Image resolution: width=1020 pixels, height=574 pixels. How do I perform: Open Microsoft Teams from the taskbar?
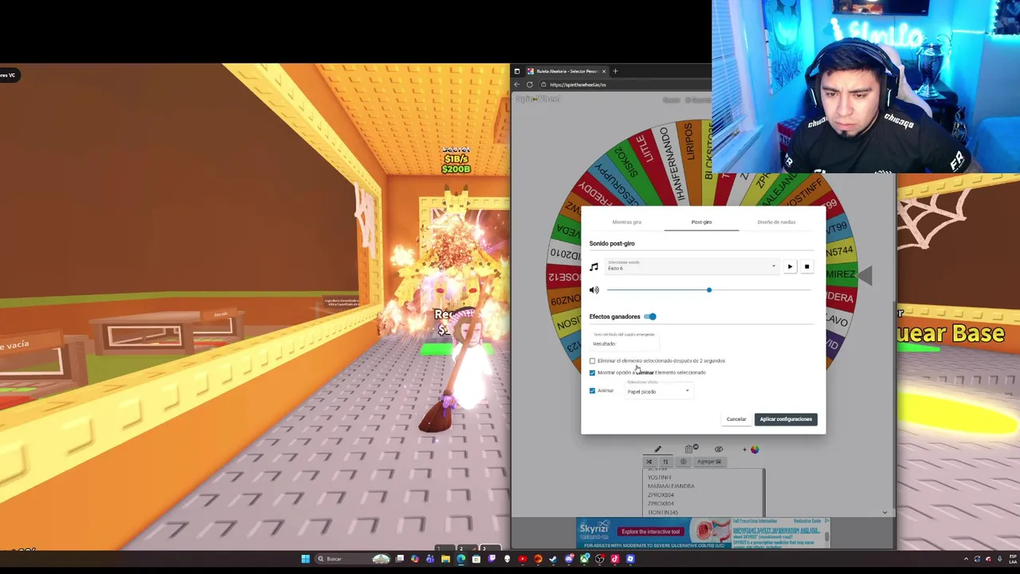pyautogui.click(x=430, y=559)
